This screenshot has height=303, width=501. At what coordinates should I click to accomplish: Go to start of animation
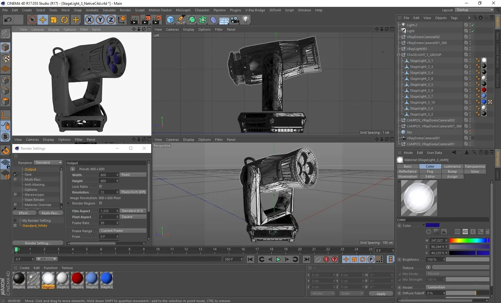coord(250,259)
